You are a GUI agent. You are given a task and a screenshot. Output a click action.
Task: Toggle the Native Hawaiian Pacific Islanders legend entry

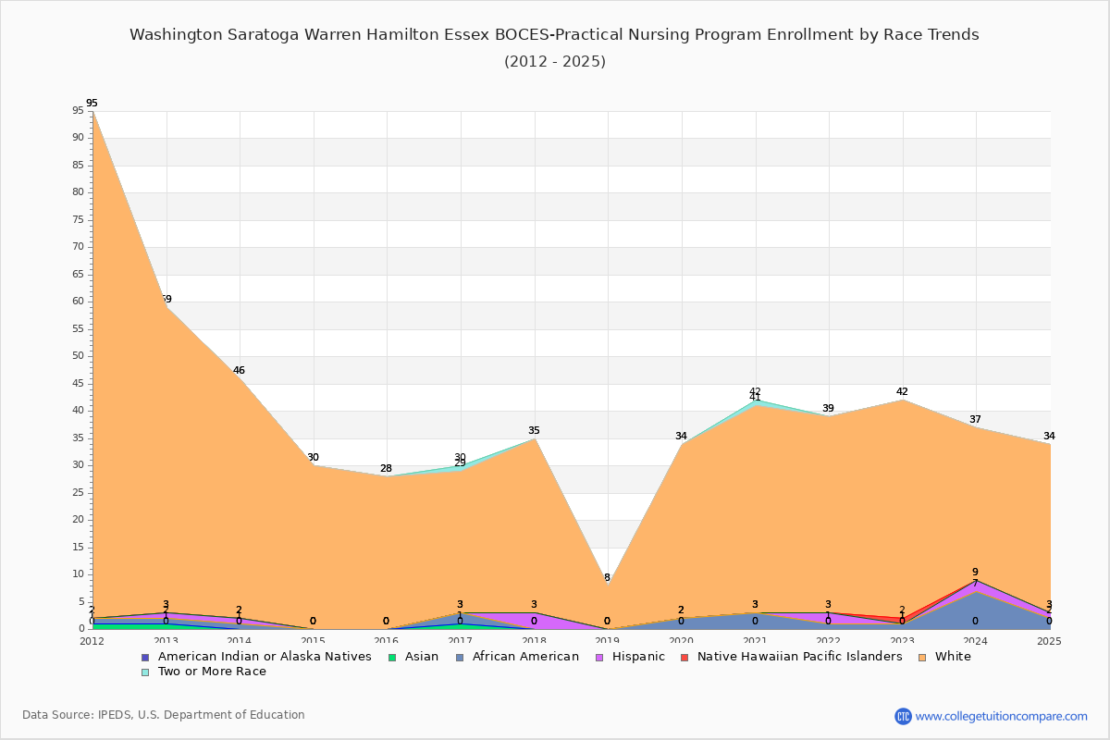point(792,657)
